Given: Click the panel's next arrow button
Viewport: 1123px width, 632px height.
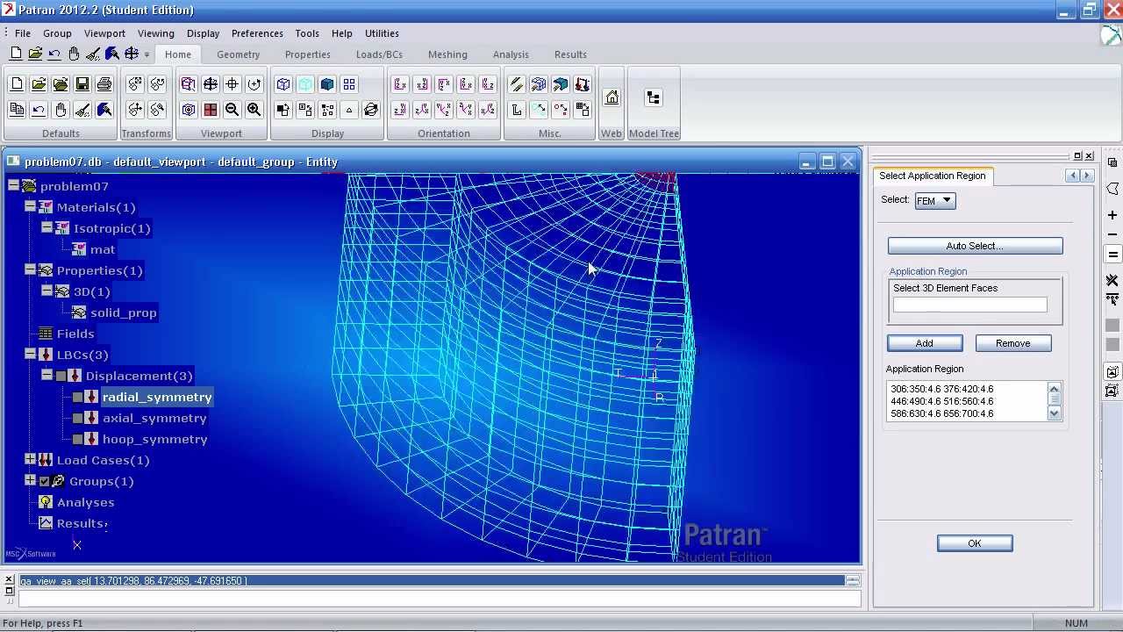Looking at the screenshot, I should coord(1087,176).
